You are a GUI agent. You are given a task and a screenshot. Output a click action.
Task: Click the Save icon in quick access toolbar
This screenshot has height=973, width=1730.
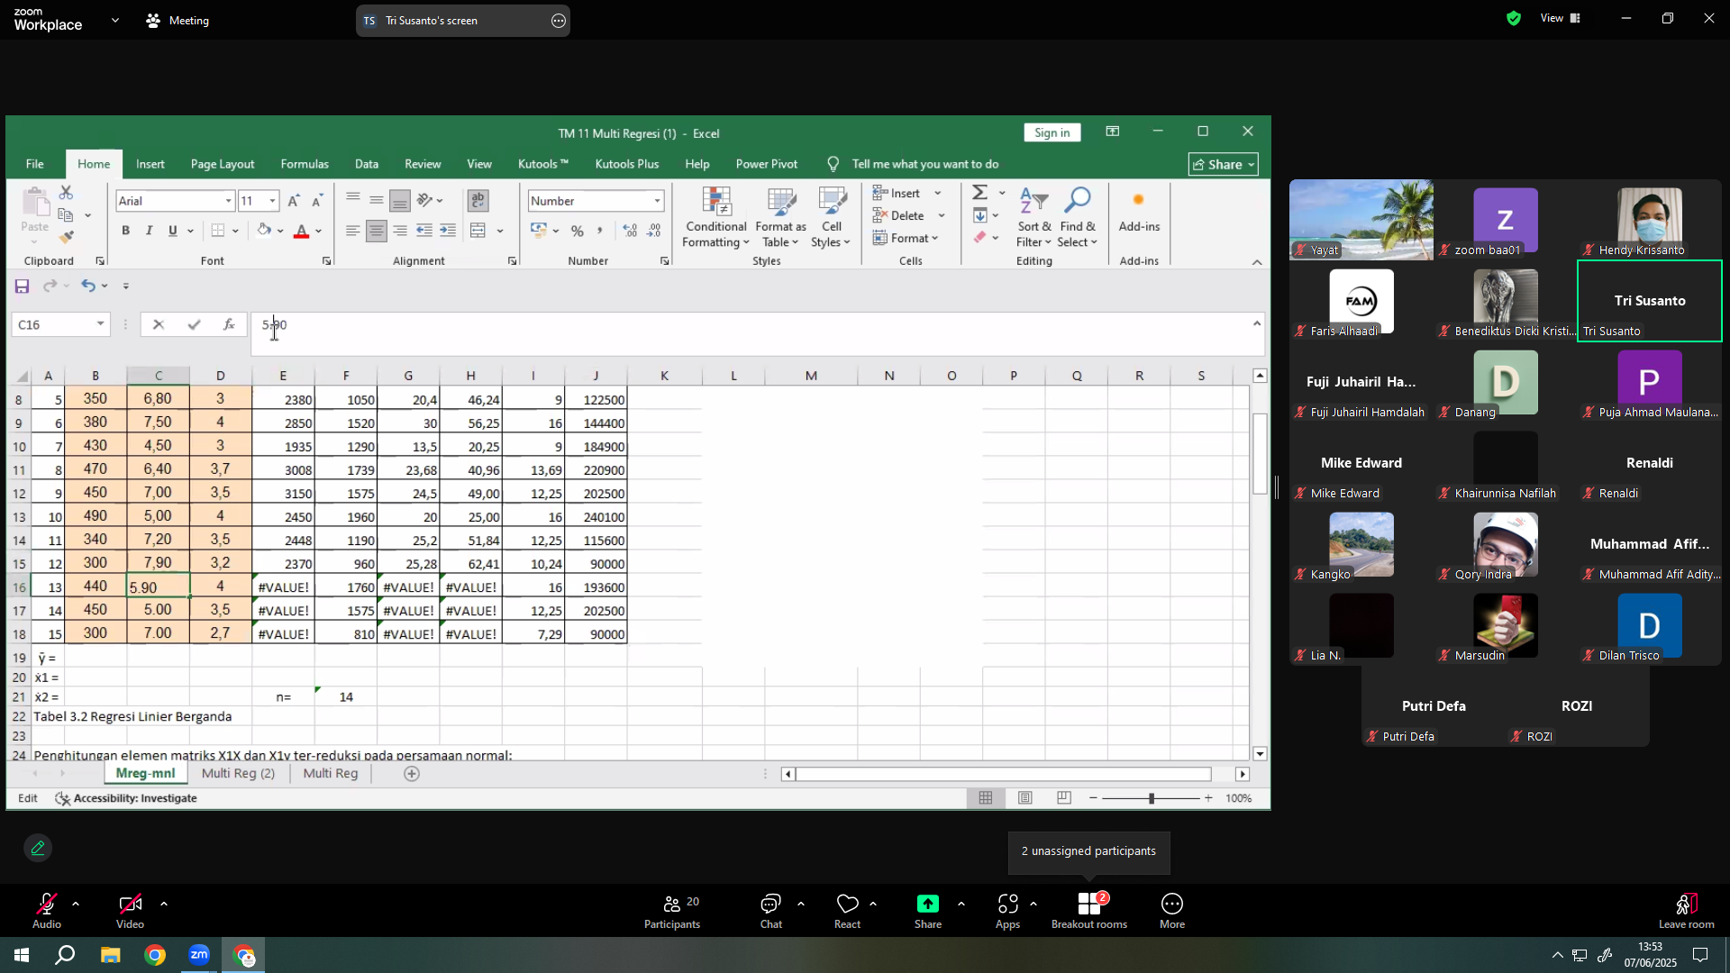coord(23,286)
